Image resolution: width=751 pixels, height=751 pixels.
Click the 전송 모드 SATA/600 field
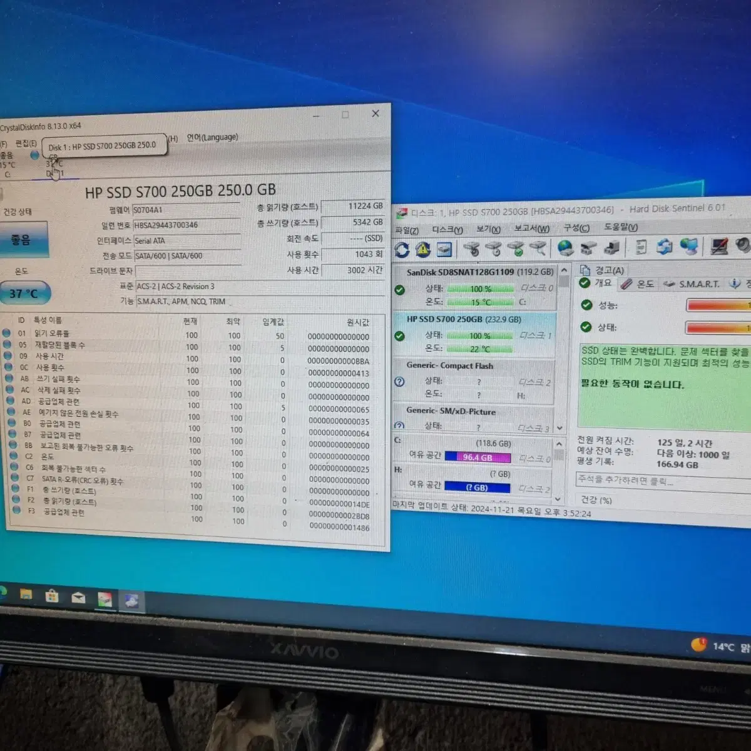tap(187, 256)
